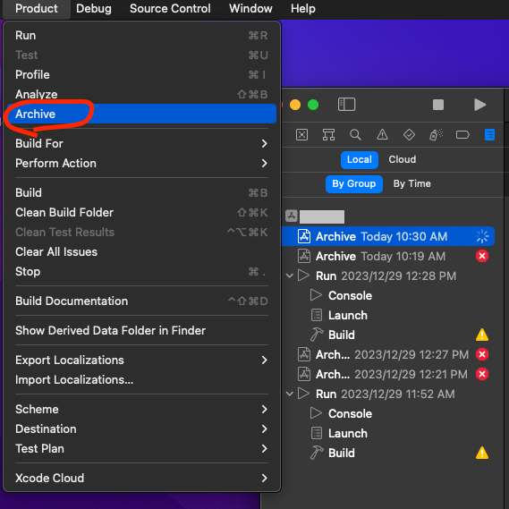Click error badge on 12:27 PM archive
The width and height of the screenshot is (509, 509).
(482, 354)
